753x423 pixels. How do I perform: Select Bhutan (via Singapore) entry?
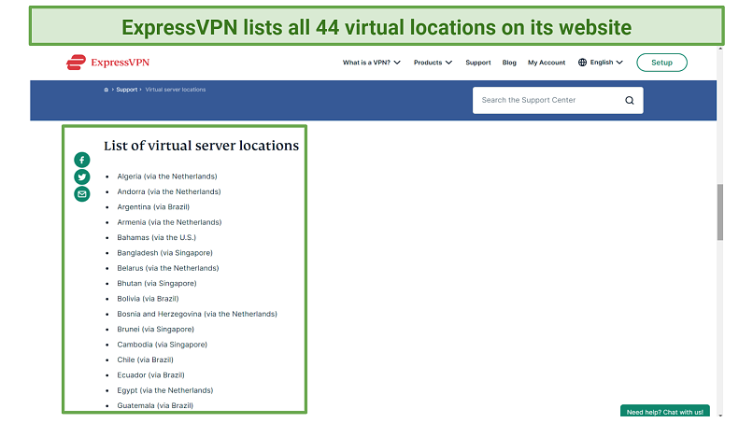pyautogui.click(x=157, y=283)
